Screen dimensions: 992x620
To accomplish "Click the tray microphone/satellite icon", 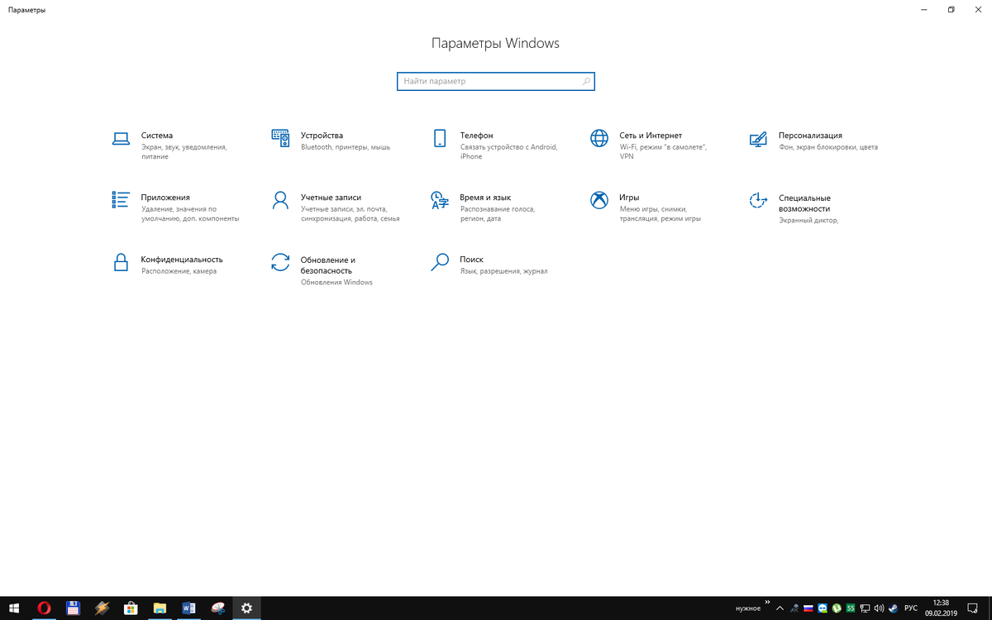I will point(794,608).
